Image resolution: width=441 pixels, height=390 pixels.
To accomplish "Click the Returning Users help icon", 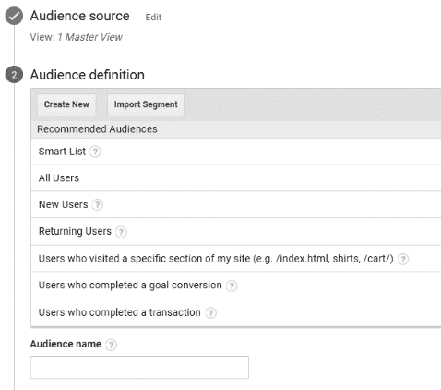I will click(x=121, y=232).
